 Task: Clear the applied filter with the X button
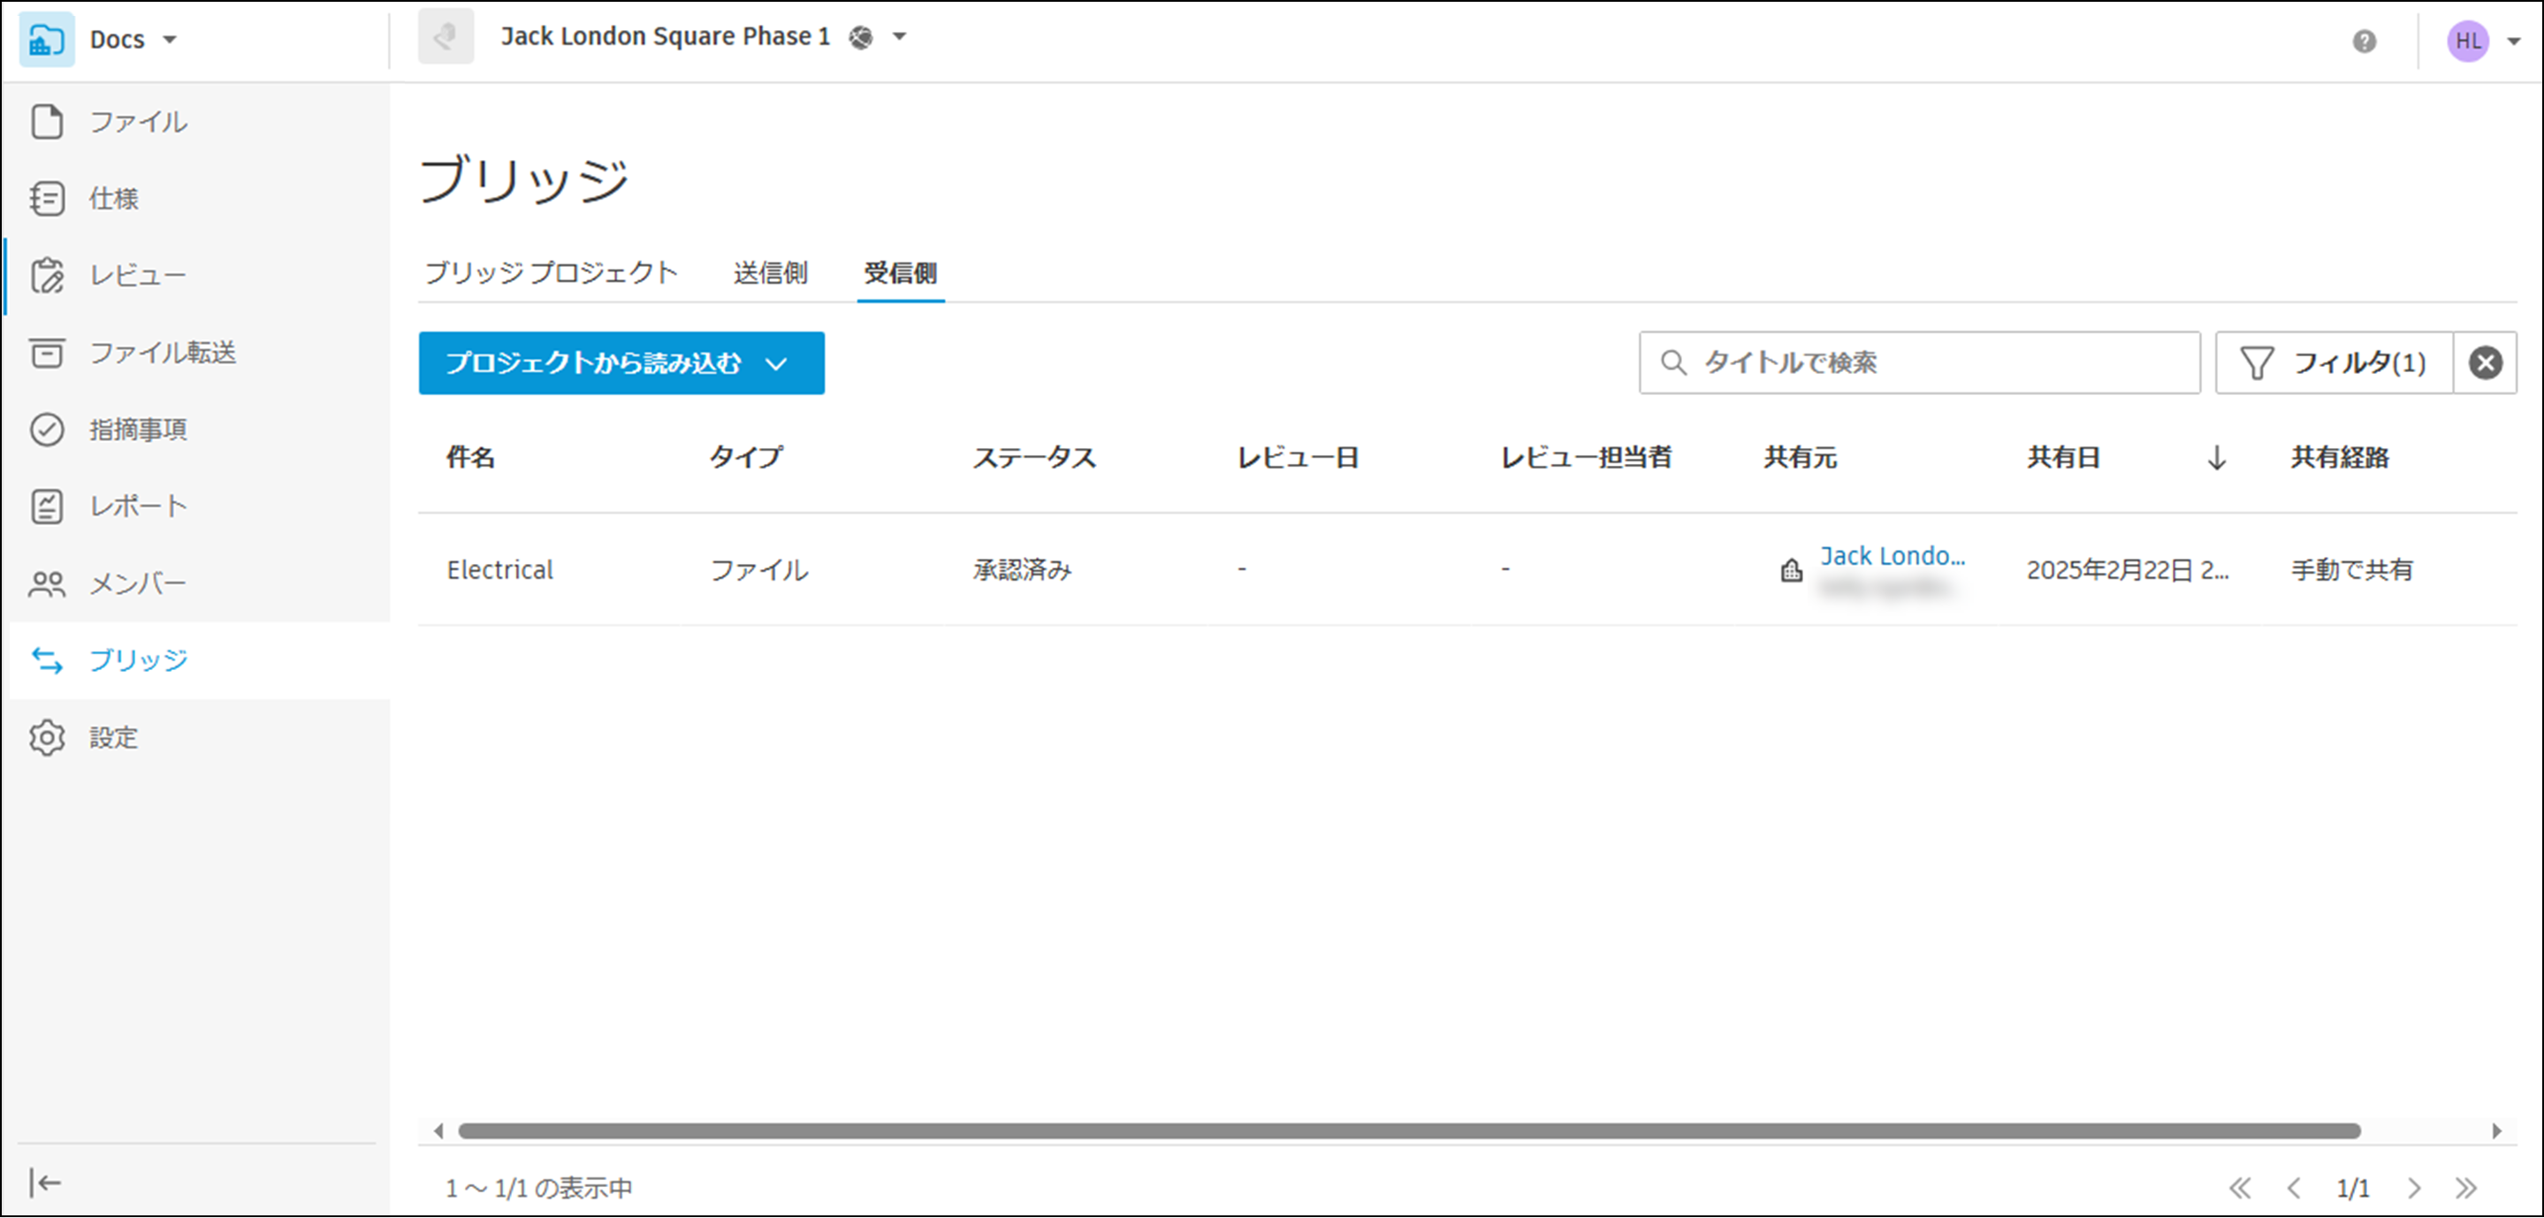(2485, 362)
